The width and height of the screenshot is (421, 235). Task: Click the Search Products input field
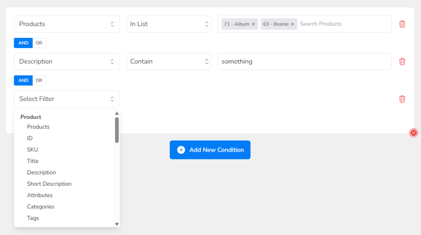click(x=344, y=24)
